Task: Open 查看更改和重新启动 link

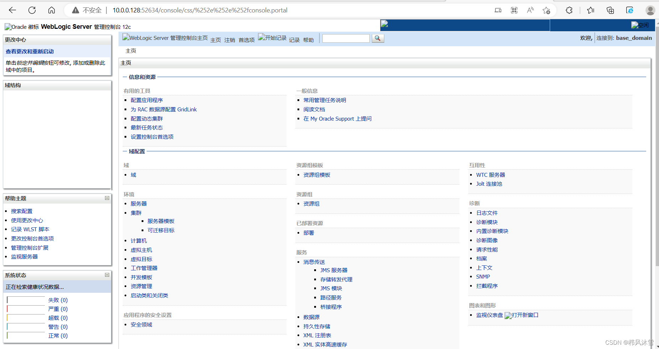Action: (30, 52)
